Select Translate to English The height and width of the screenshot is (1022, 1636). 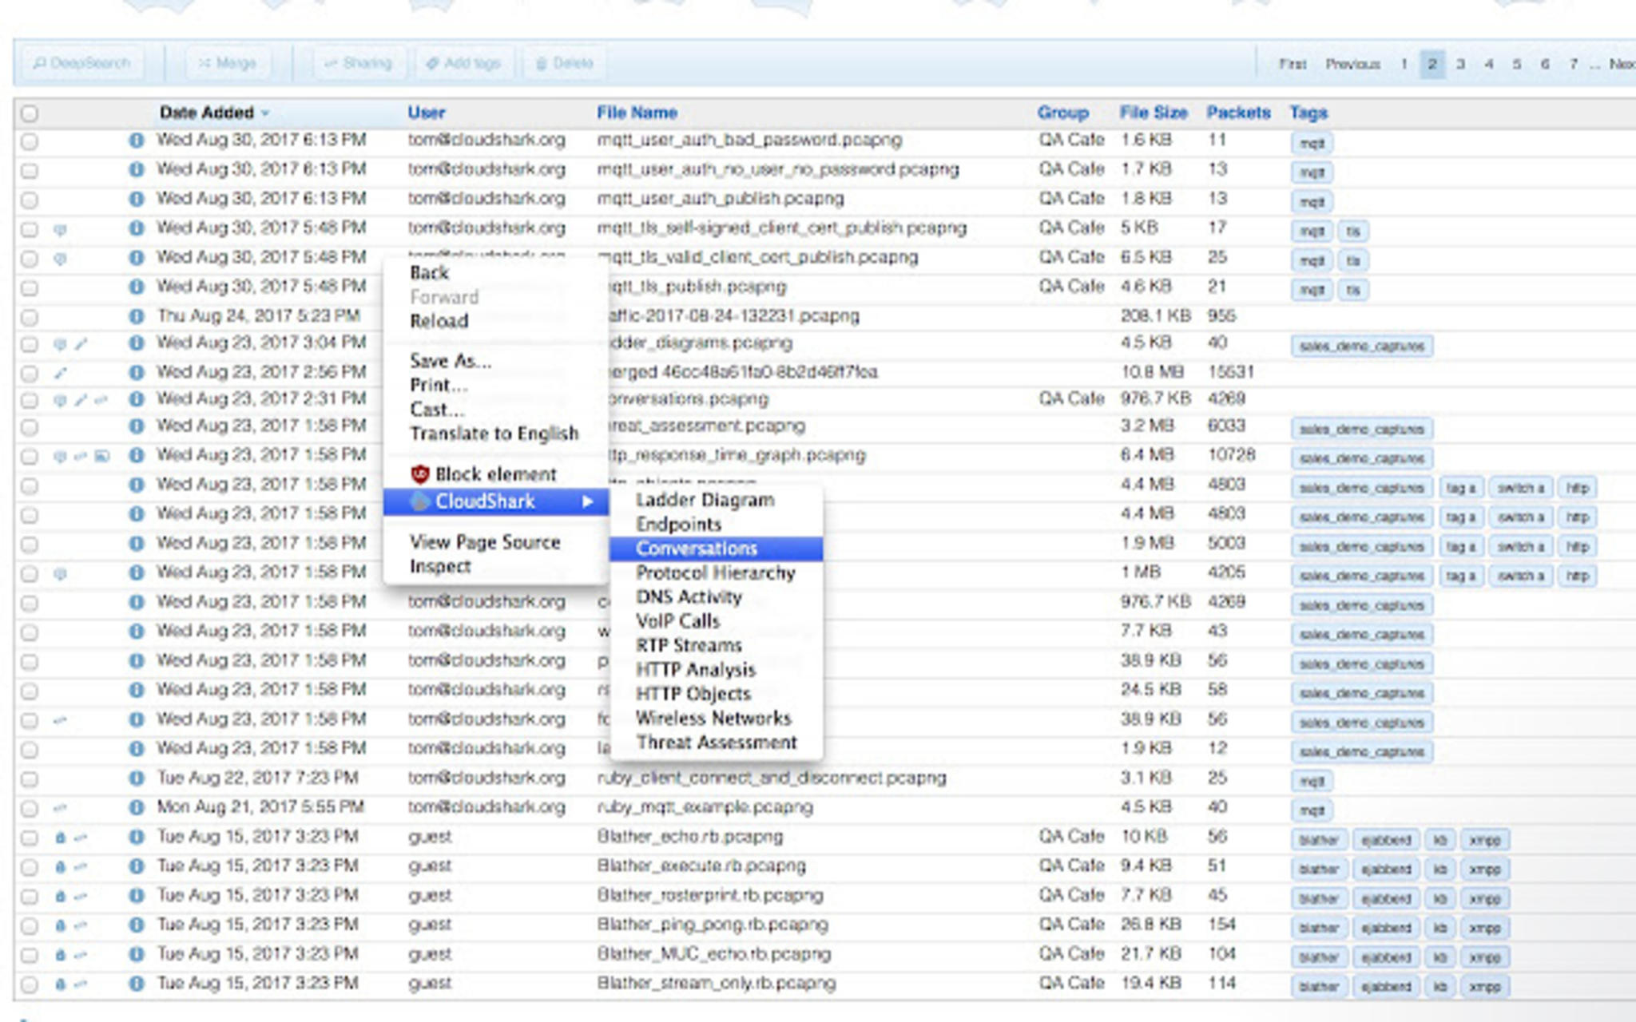coord(495,434)
